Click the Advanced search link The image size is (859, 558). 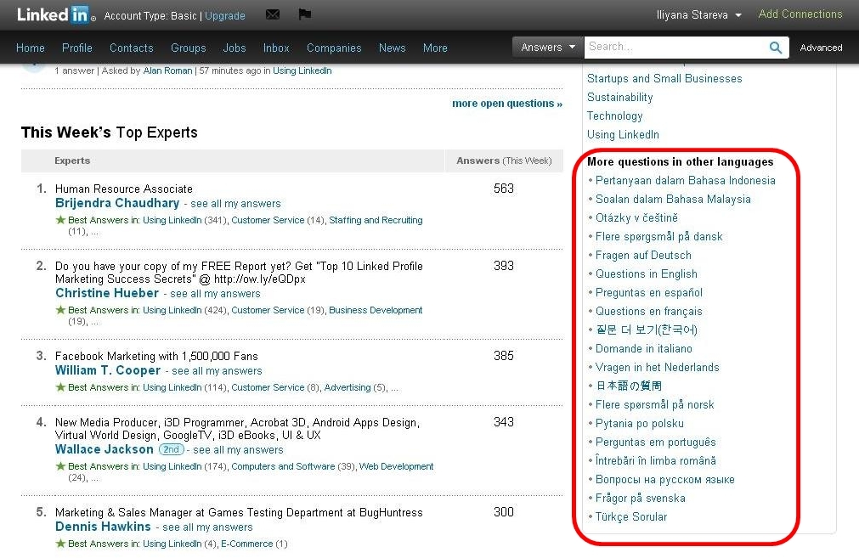point(821,48)
